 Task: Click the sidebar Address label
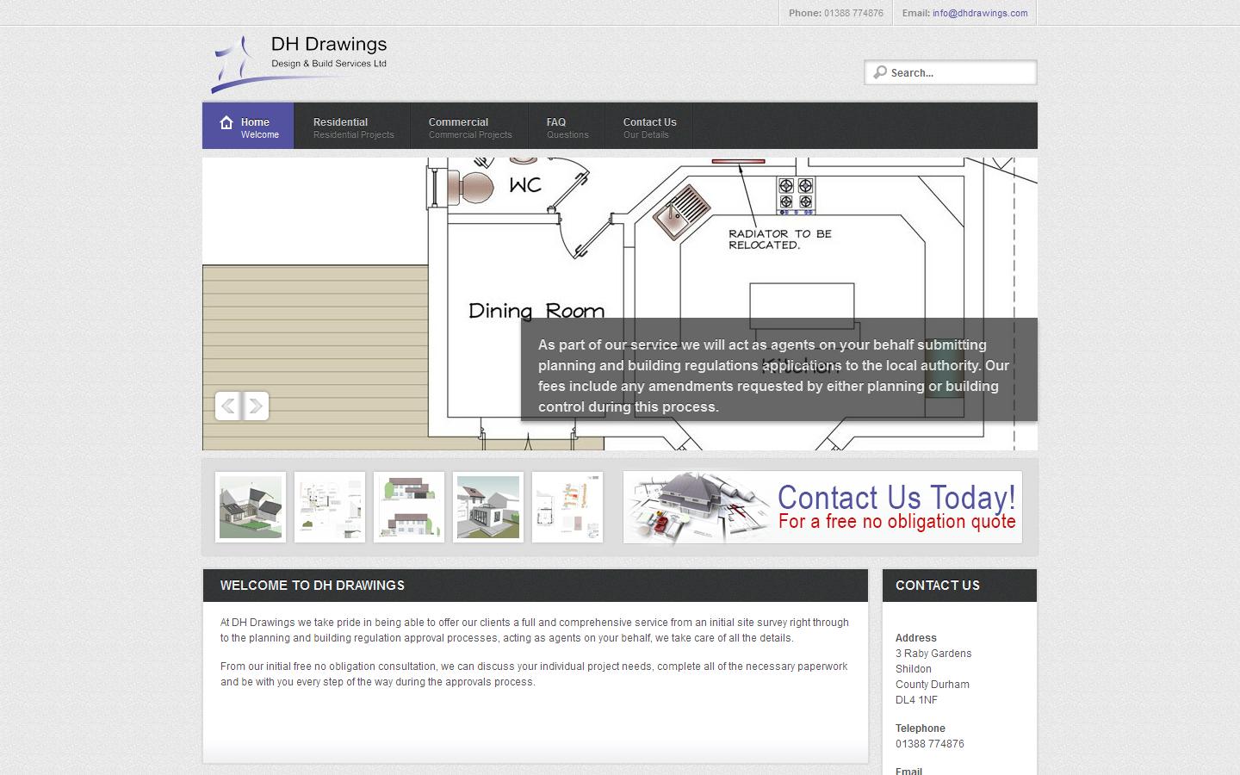point(916,638)
